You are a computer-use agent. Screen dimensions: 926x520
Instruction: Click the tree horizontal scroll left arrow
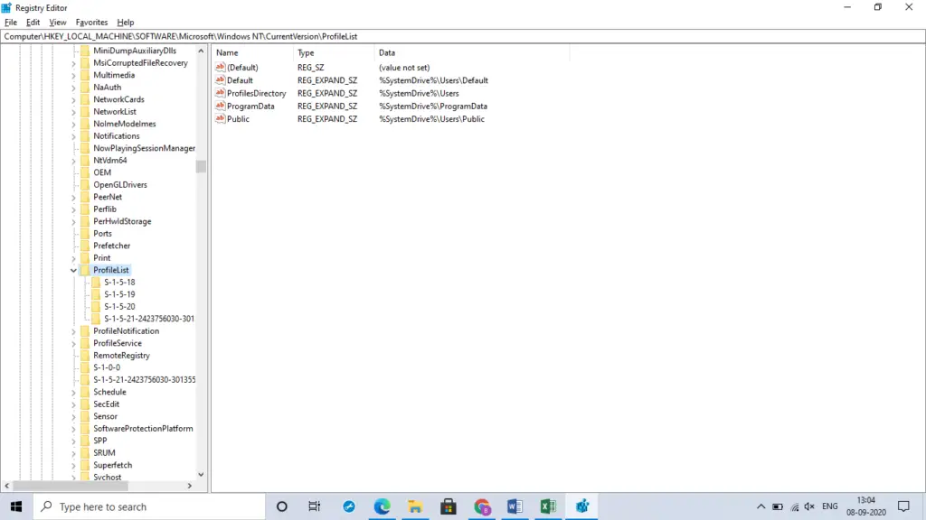[x=6, y=487]
